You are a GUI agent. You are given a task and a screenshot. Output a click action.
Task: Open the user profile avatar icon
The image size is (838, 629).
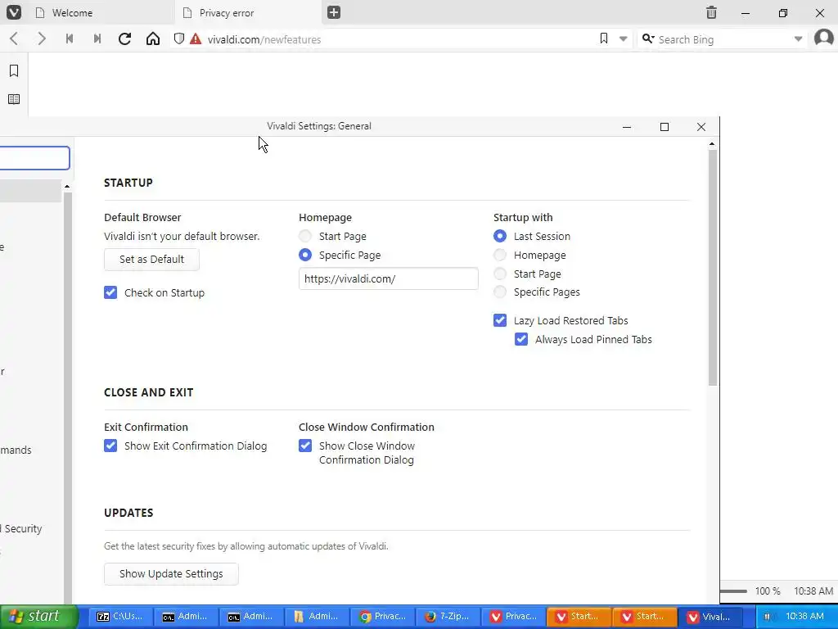coord(824,38)
